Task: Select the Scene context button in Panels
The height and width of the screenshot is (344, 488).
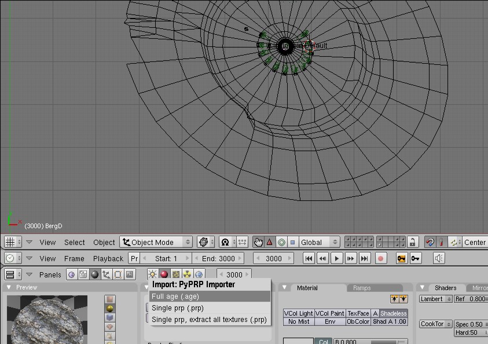Action: point(130,275)
